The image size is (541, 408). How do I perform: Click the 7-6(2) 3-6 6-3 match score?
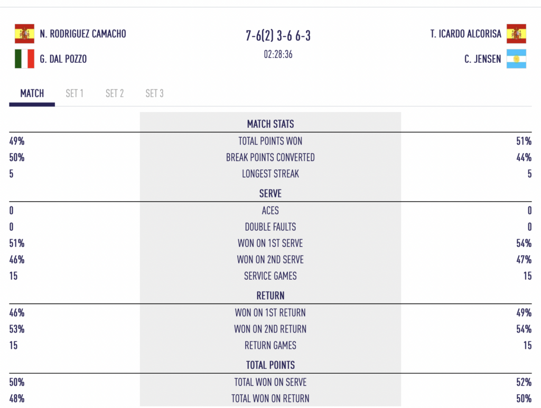pos(278,36)
